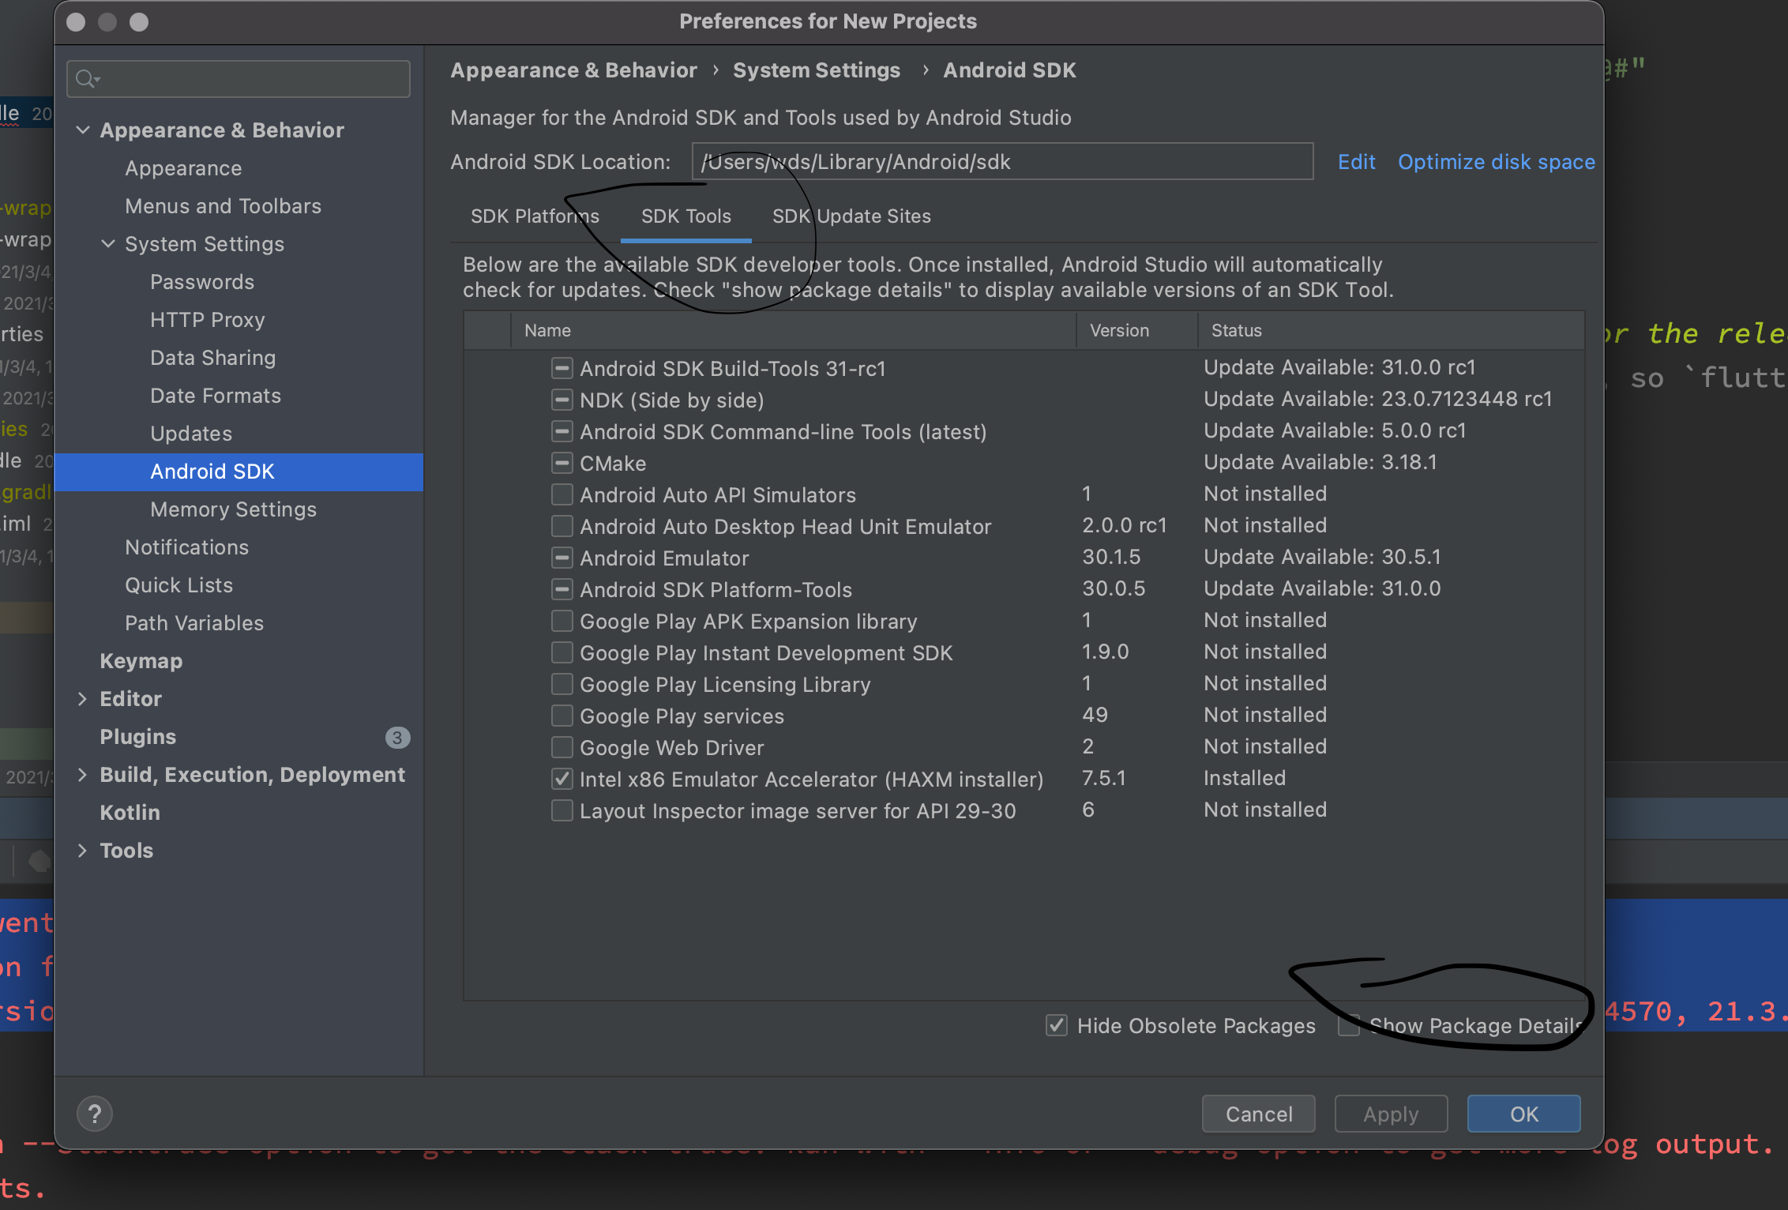This screenshot has height=1210, width=1788.
Task: Check Google Play services for installation
Action: (x=562, y=716)
